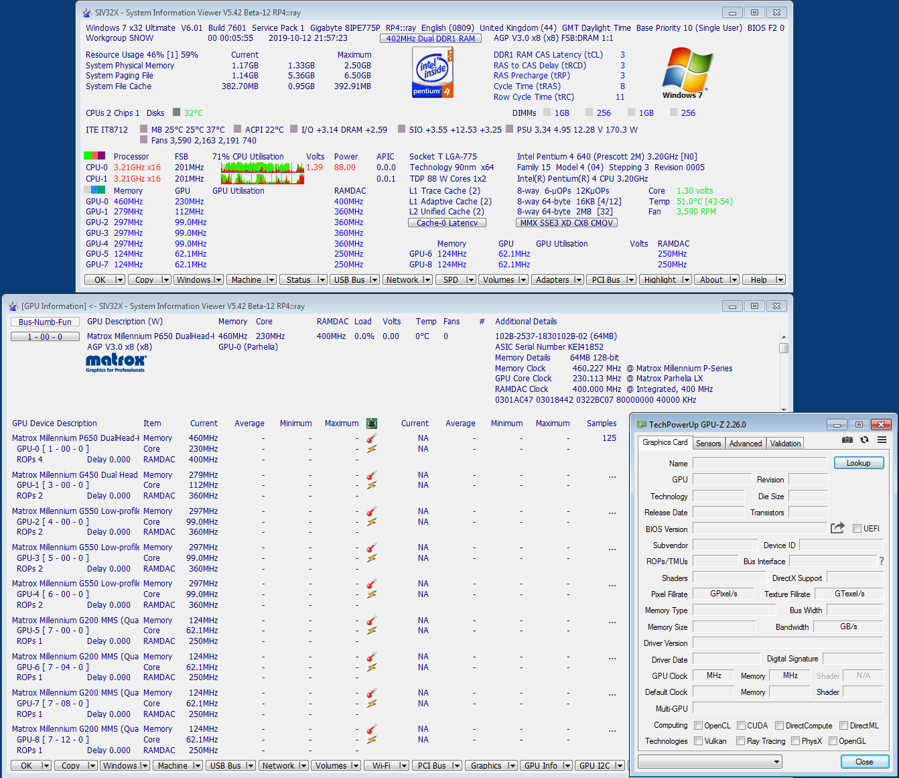The image size is (899, 778).
Task: Click the Graphics button in GPU Information window
Action: (x=491, y=766)
